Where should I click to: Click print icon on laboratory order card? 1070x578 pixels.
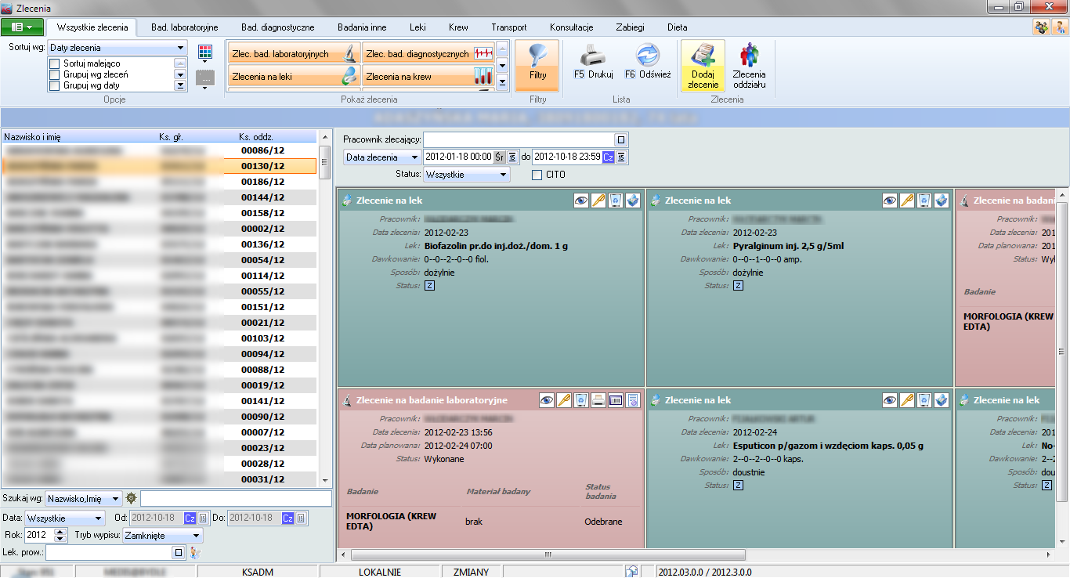click(x=598, y=400)
